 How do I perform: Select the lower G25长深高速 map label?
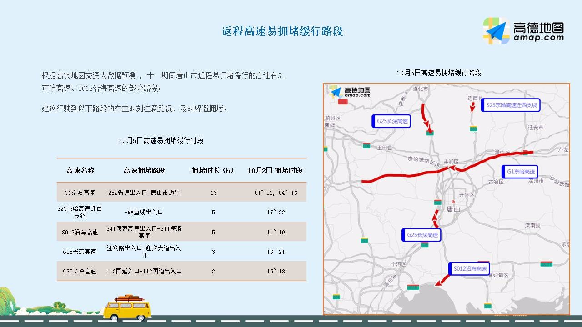pyautogui.click(x=421, y=235)
